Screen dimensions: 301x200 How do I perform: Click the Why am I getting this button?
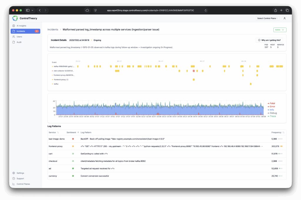pyautogui.click(x=270, y=40)
